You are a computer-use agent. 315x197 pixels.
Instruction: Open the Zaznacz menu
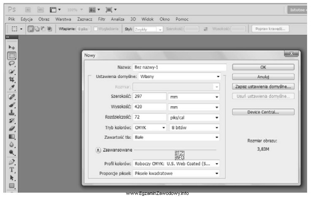click(x=85, y=19)
